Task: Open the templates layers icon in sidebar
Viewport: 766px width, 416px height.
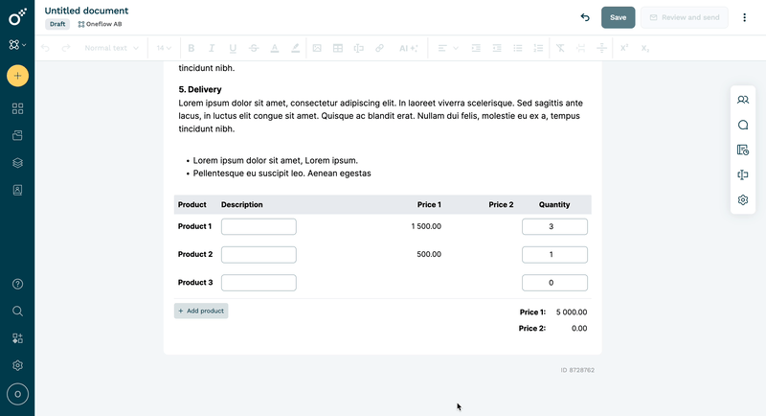Action: (17, 163)
